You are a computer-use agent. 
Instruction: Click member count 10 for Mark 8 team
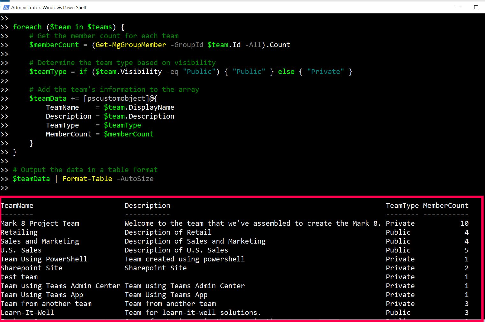[x=464, y=223]
